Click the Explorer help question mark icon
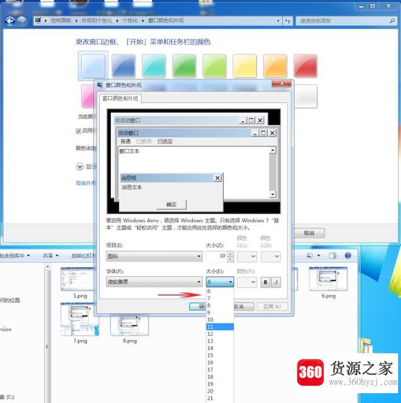Image resolution: width=401 pixels, height=403 pixels. coord(348,256)
